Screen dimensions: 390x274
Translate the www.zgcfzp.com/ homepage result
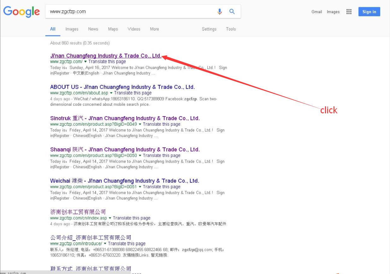pos(107,62)
